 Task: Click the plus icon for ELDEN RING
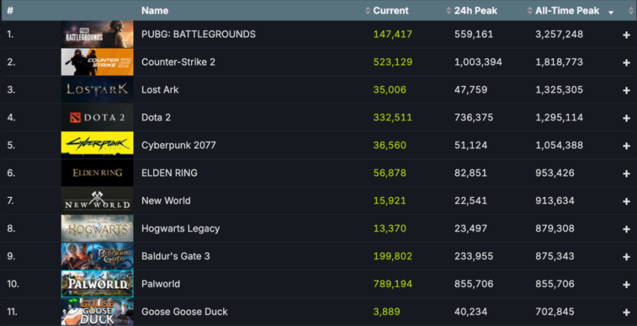(626, 173)
